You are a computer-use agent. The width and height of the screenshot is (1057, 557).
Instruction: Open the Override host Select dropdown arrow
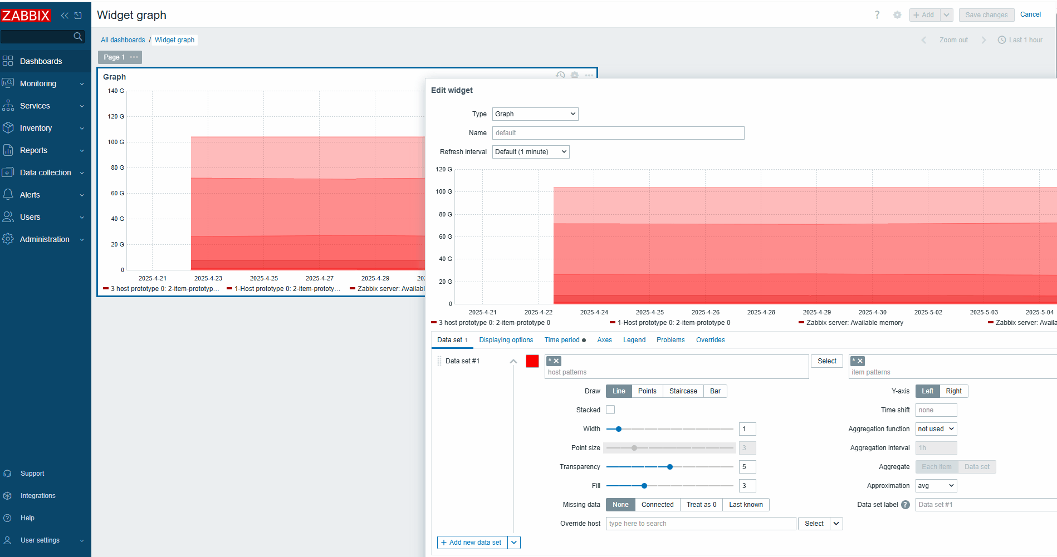point(836,524)
